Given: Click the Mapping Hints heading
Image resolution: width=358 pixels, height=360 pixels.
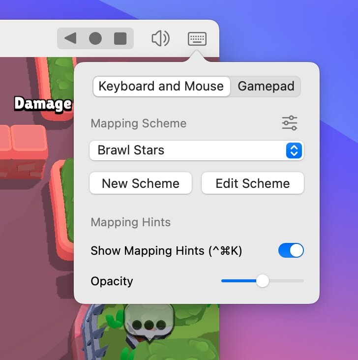Looking at the screenshot, I should click(x=131, y=222).
